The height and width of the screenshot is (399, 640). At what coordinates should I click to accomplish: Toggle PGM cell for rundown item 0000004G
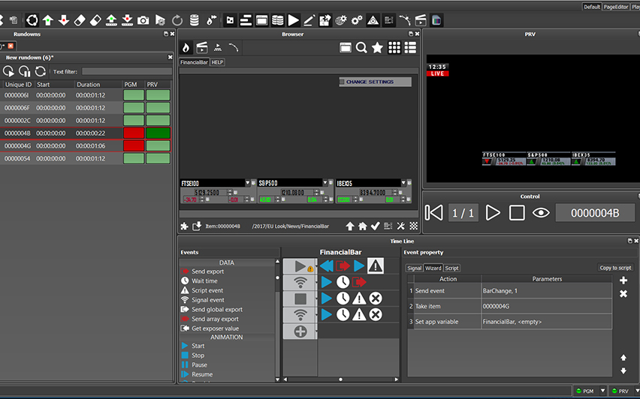[x=134, y=146]
